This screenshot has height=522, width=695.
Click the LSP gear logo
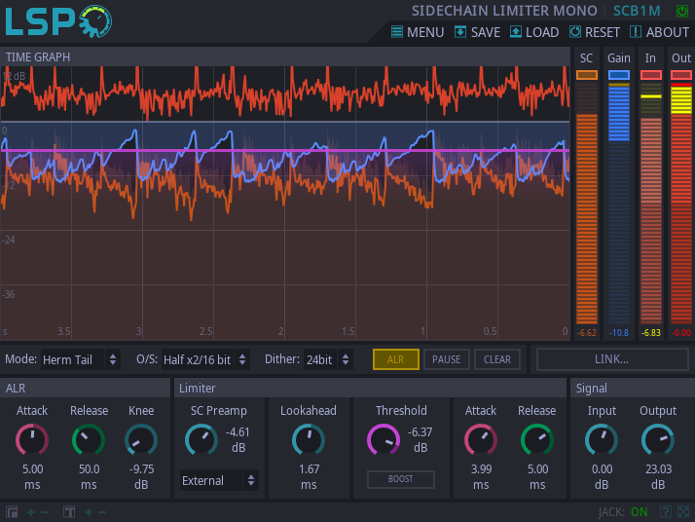[95, 20]
